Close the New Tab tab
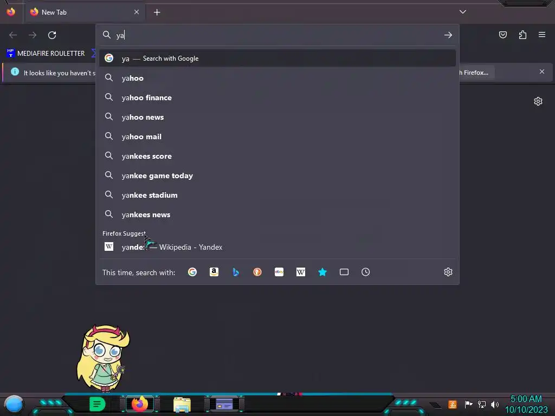This screenshot has width=555, height=416. [x=137, y=12]
